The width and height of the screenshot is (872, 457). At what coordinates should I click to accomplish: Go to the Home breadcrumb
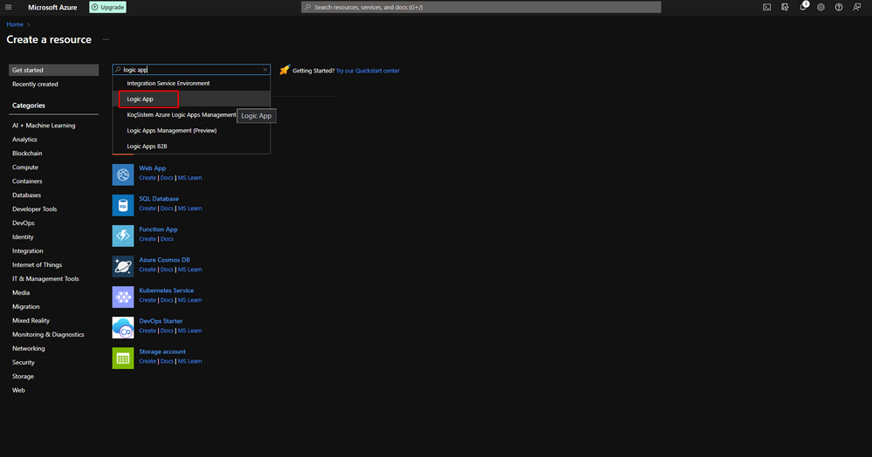(x=15, y=24)
